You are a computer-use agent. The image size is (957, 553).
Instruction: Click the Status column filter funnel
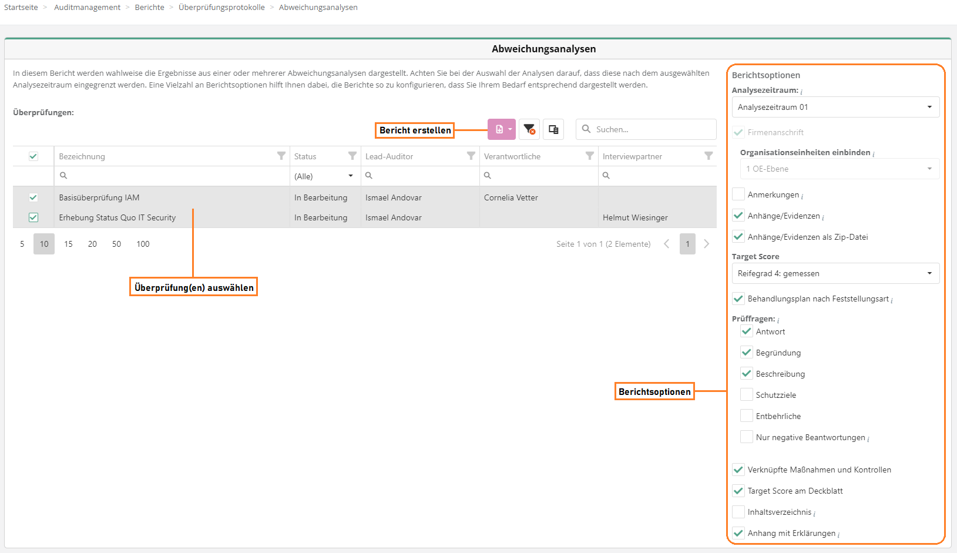tap(352, 156)
